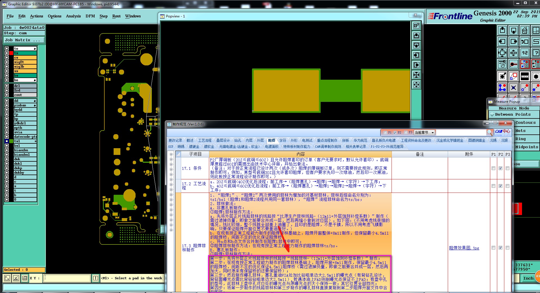Click the magnifier search icon in spec window

(x=490, y=132)
